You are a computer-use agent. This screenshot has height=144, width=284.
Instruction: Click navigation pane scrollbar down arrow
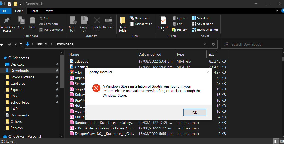pyautogui.click(x=61, y=136)
